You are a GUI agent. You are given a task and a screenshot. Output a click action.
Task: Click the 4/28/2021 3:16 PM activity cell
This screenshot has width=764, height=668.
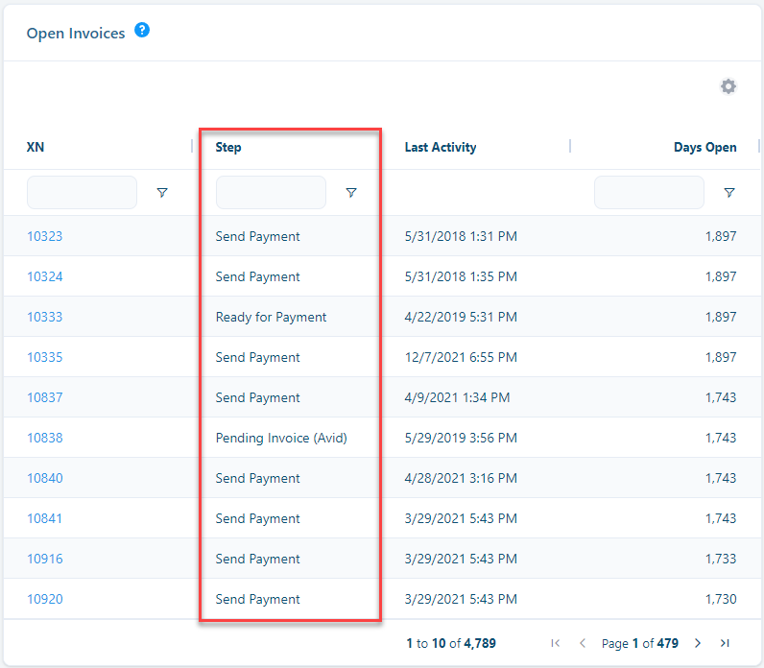pos(461,478)
